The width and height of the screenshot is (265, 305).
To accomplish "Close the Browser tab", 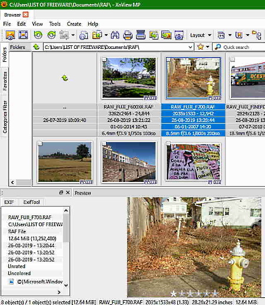I will point(25,15).
